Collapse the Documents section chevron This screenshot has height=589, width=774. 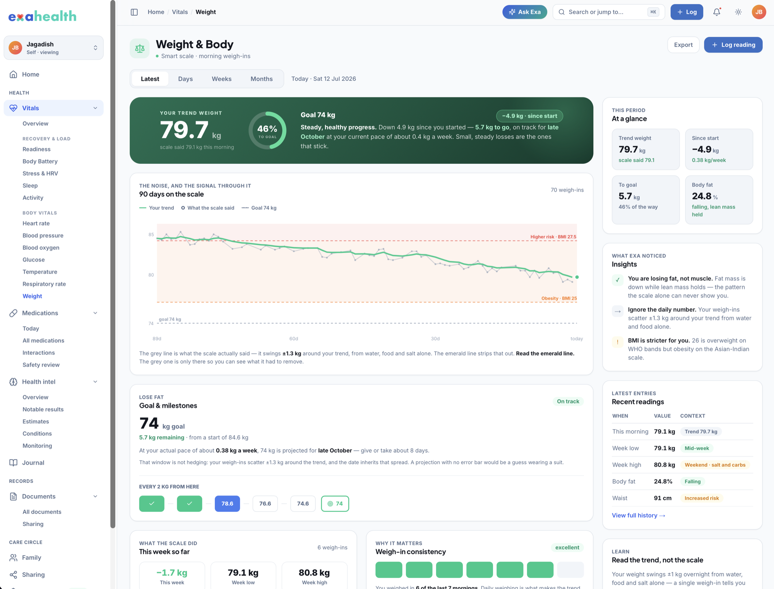tap(95, 496)
